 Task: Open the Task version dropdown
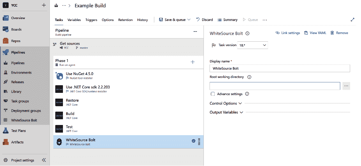[253, 45]
